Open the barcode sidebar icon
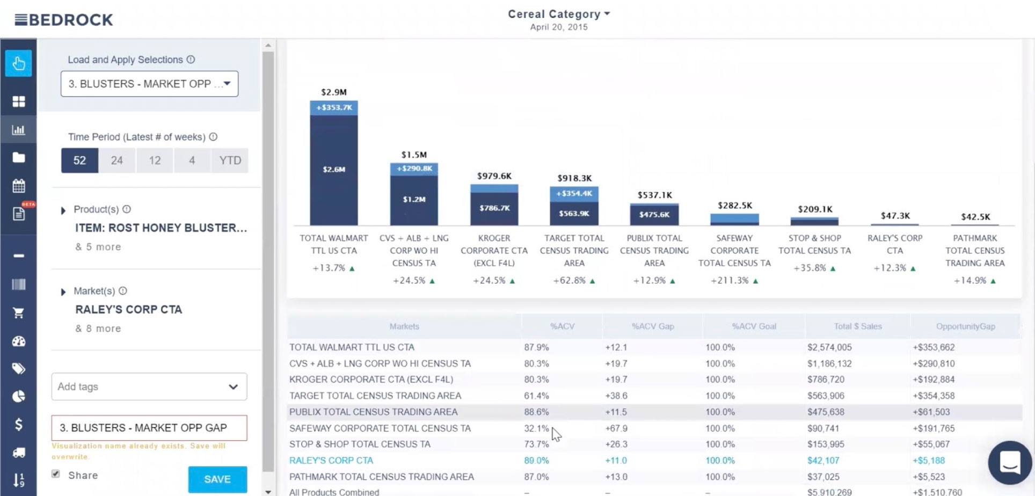 click(18, 284)
